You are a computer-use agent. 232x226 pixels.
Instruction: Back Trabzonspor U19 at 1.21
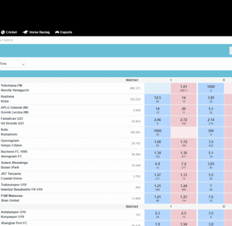pos(158,187)
